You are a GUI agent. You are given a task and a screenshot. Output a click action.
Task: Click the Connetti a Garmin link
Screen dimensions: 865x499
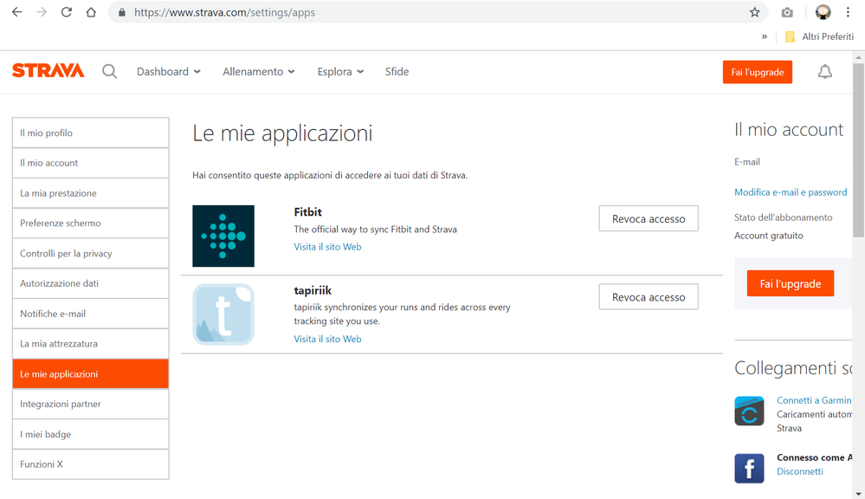coord(814,400)
